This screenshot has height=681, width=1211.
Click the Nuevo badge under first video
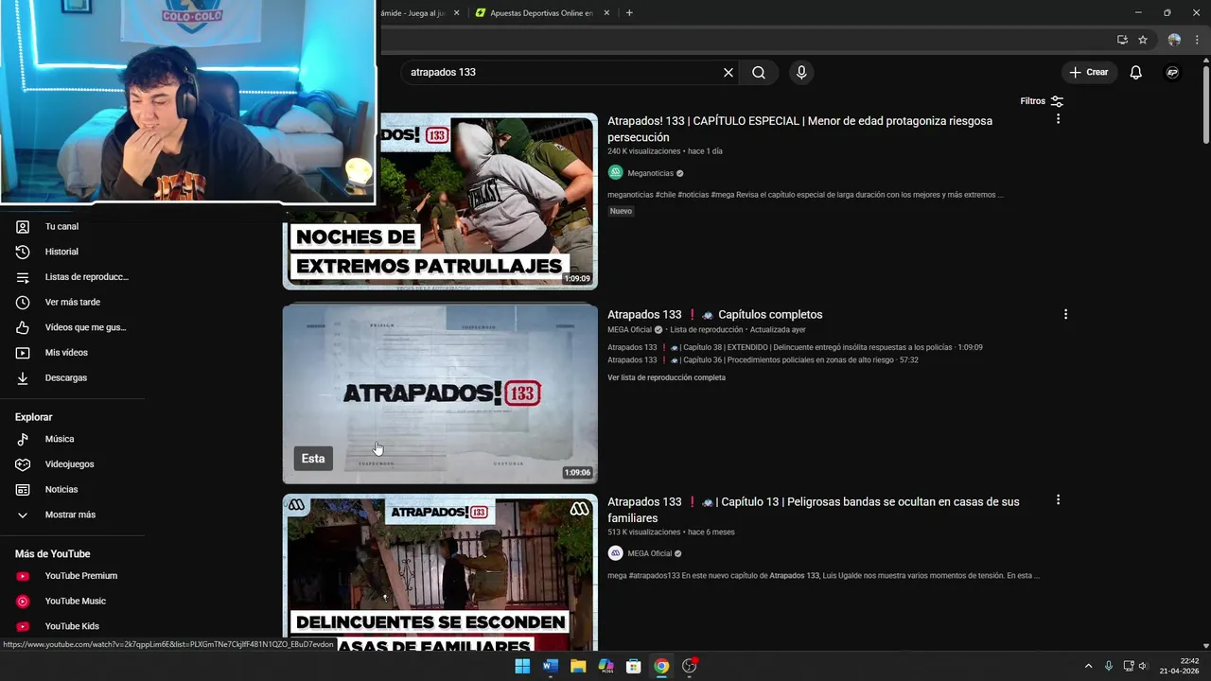(x=621, y=211)
